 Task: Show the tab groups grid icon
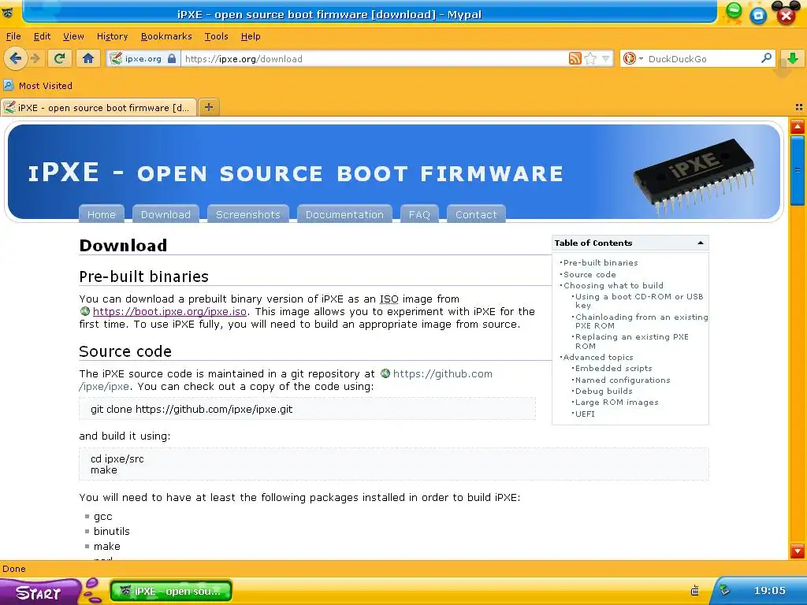[x=799, y=107]
